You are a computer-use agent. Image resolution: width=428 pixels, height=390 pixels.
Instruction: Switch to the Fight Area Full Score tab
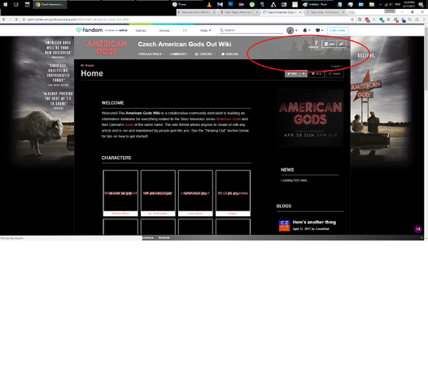coord(325,12)
